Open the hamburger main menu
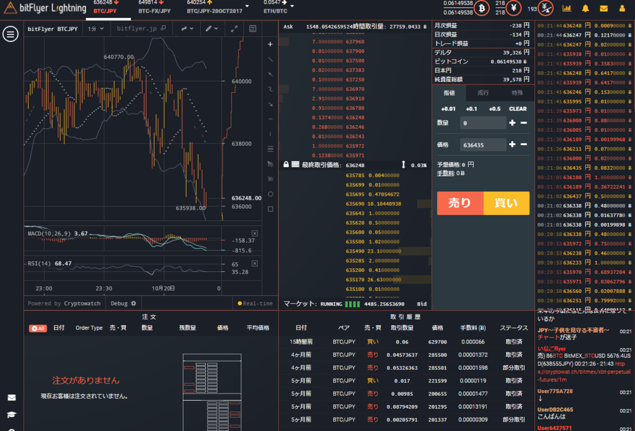The image size is (635, 431). [11, 34]
